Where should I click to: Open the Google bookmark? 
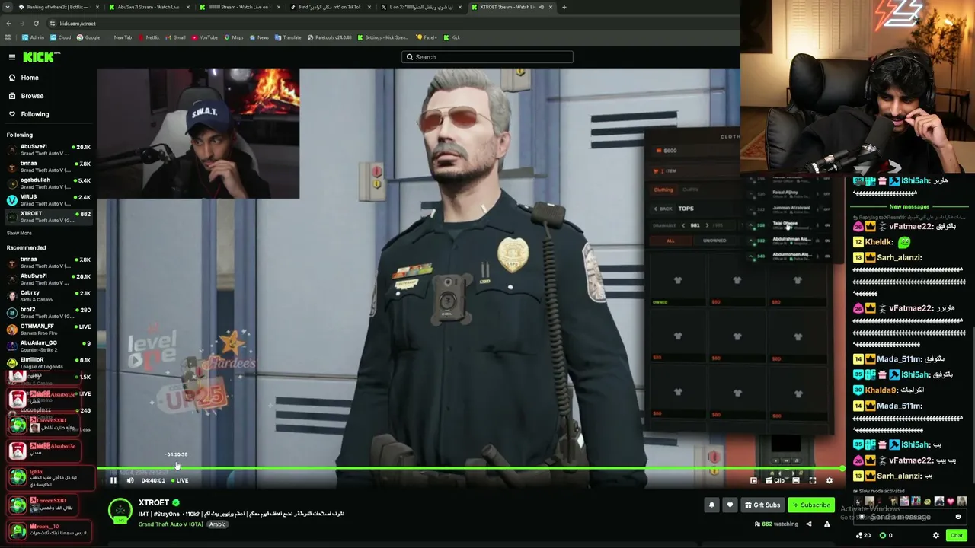(88, 37)
